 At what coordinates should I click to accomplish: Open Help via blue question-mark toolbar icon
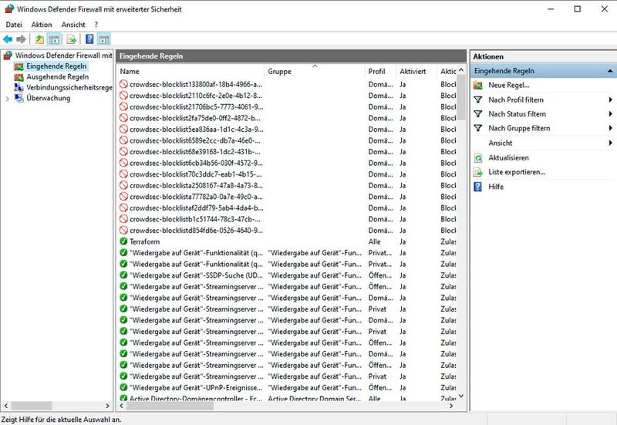(x=89, y=39)
